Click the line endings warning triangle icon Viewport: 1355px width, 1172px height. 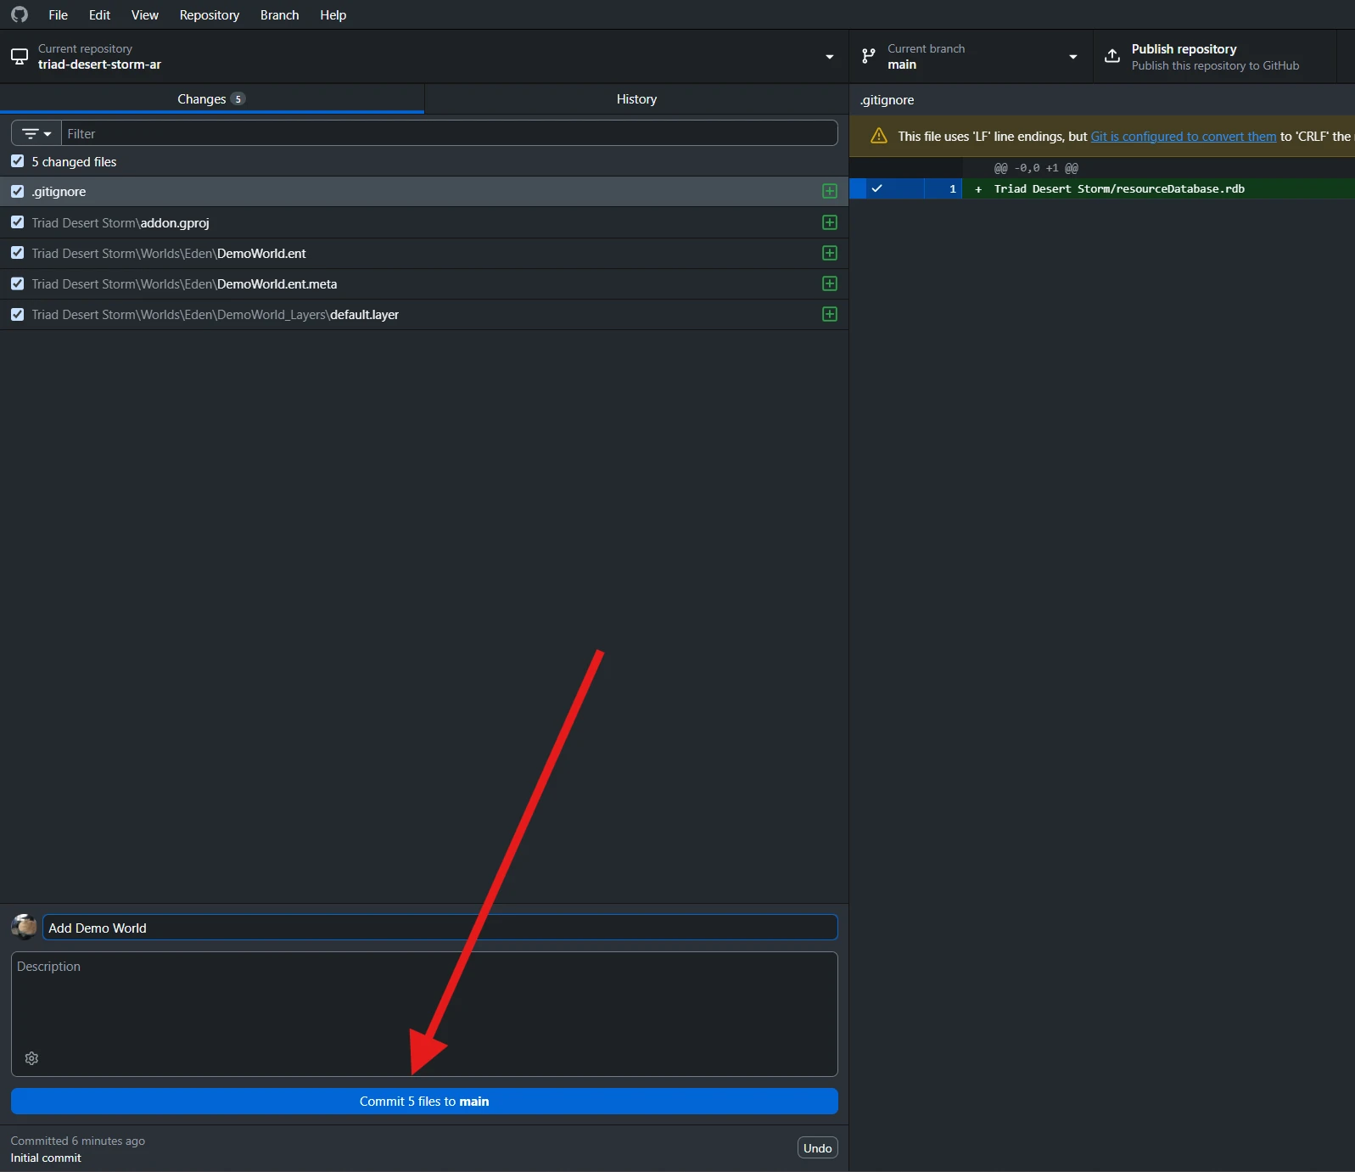tap(879, 136)
